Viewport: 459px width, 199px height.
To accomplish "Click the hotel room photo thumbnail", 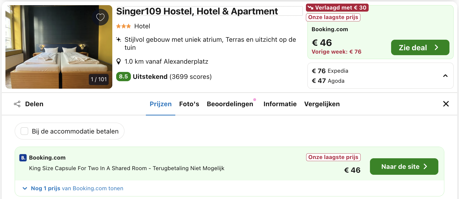I will (59, 47).
